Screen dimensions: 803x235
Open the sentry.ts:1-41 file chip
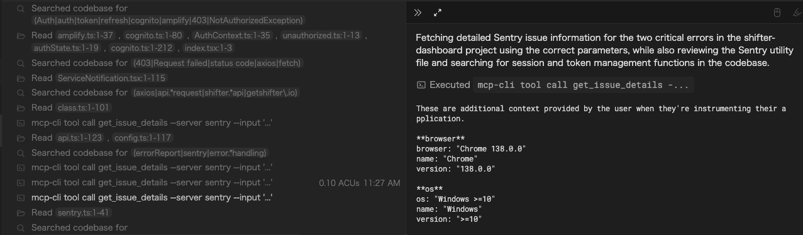pos(84,212)
